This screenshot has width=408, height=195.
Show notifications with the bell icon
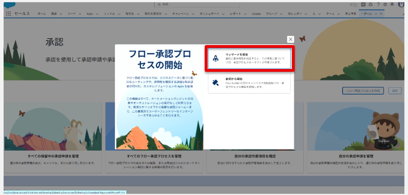pos(392,5)
